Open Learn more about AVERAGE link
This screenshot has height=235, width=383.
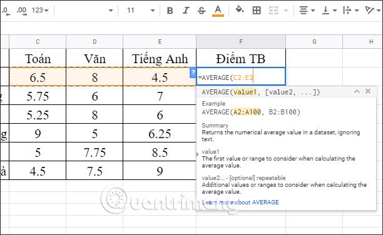[240, 202]
